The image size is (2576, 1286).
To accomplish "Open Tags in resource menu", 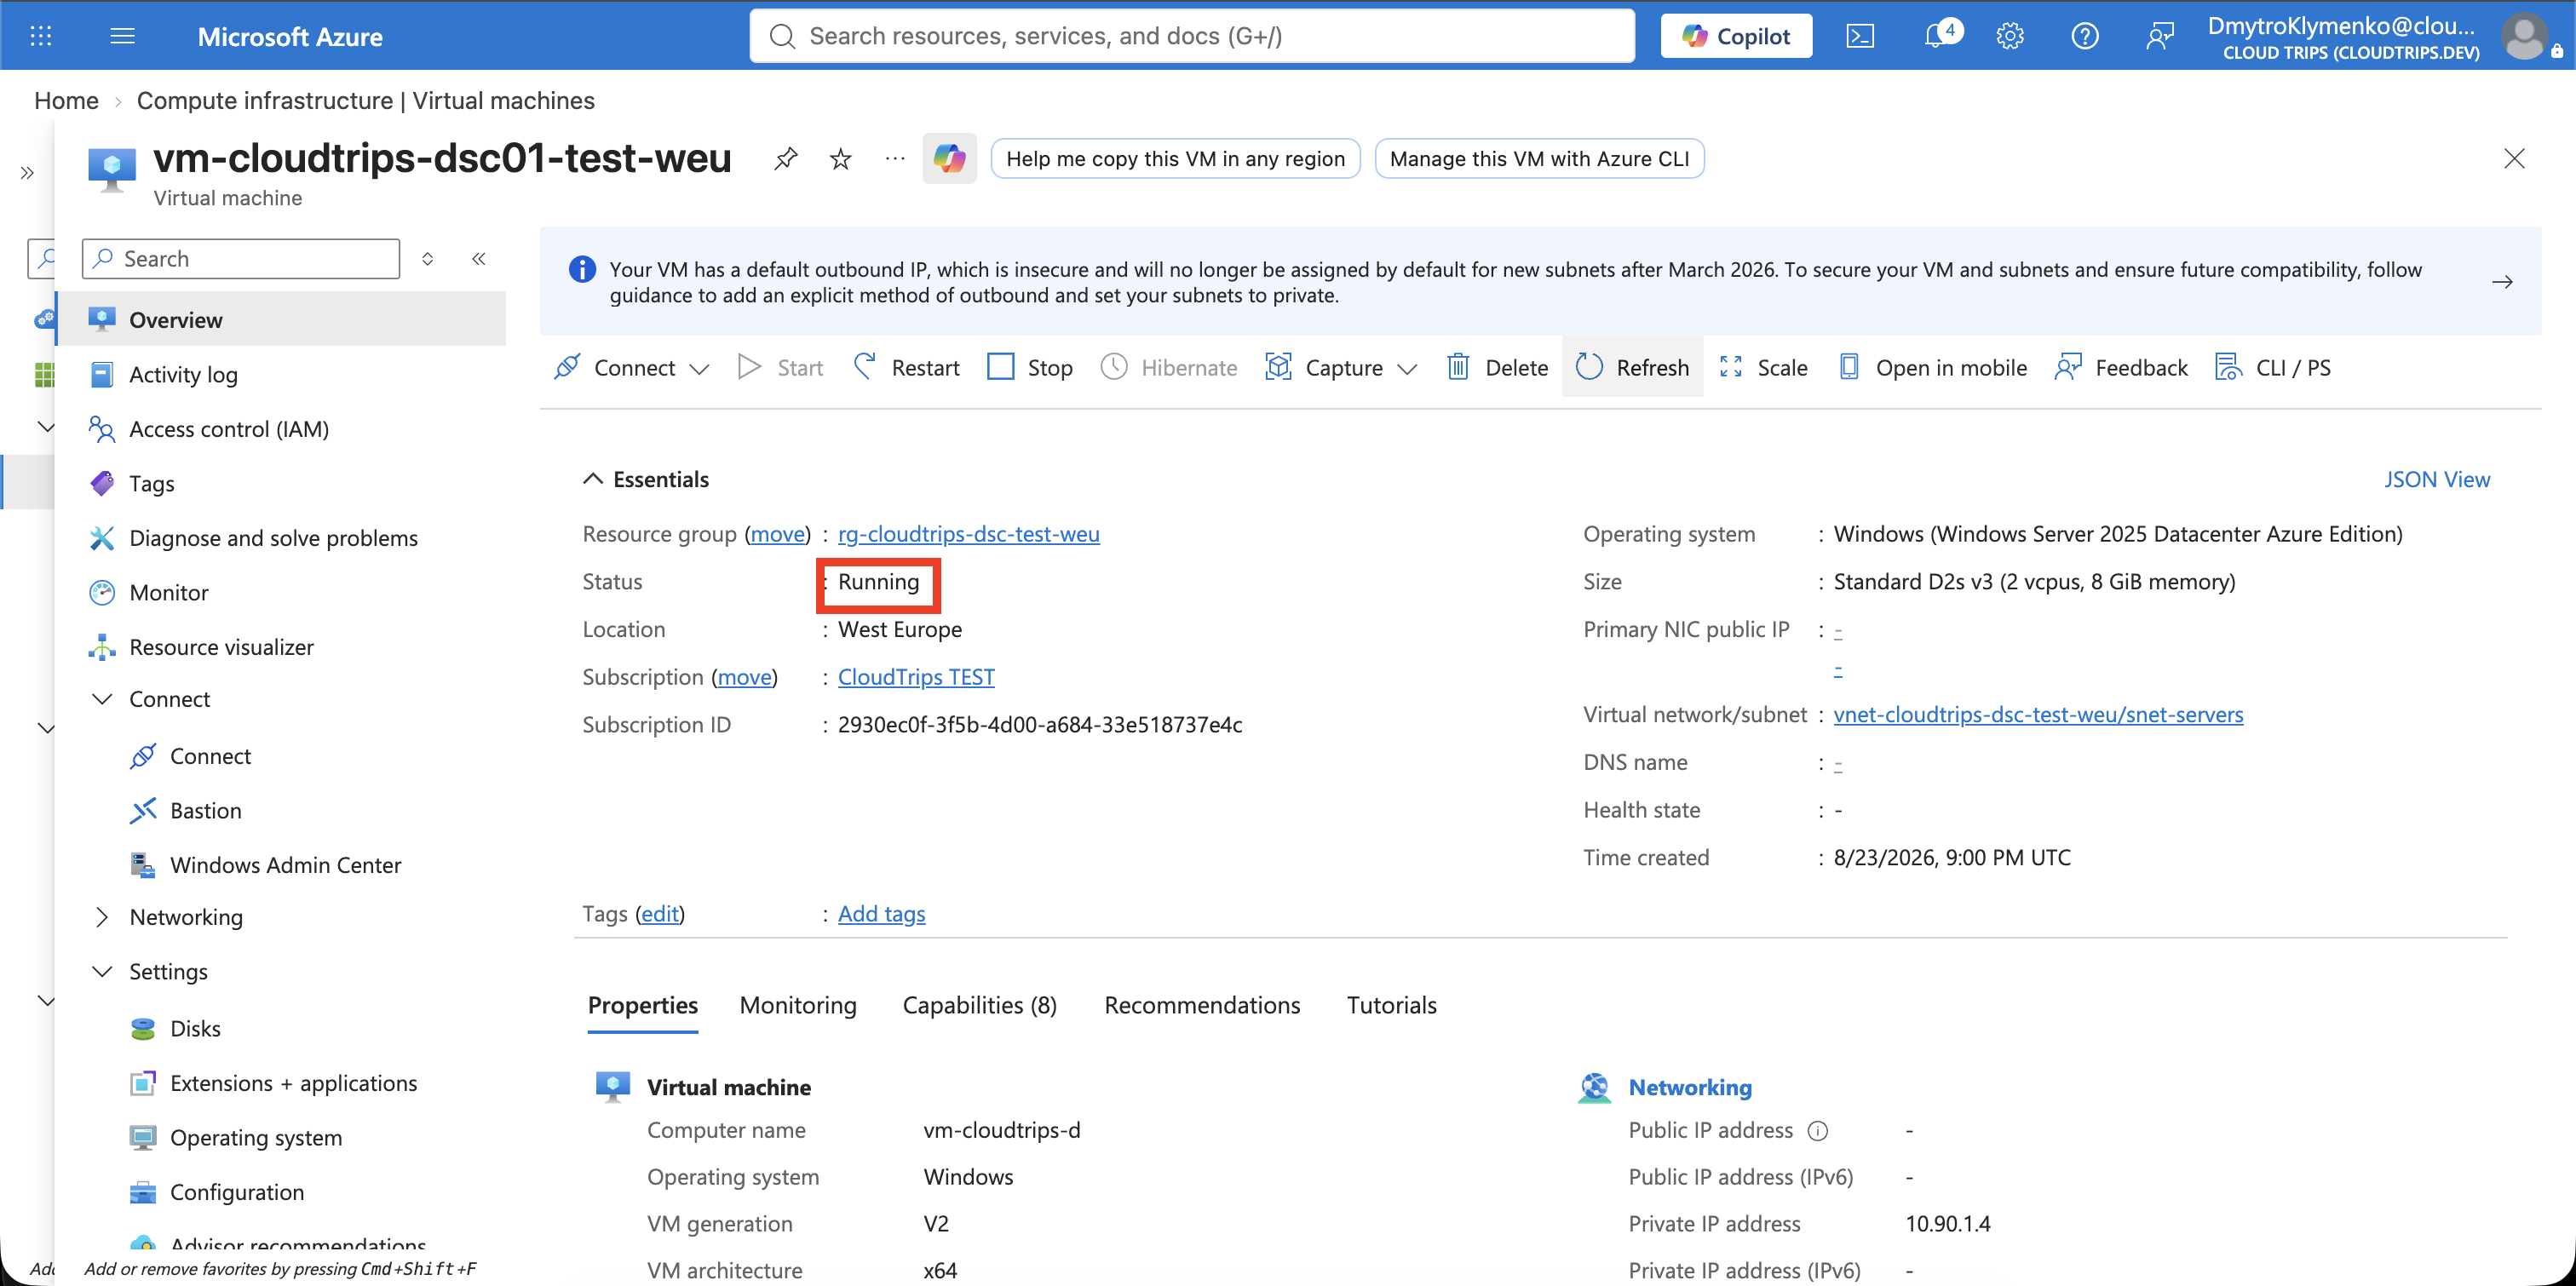I will pos(152,483).
